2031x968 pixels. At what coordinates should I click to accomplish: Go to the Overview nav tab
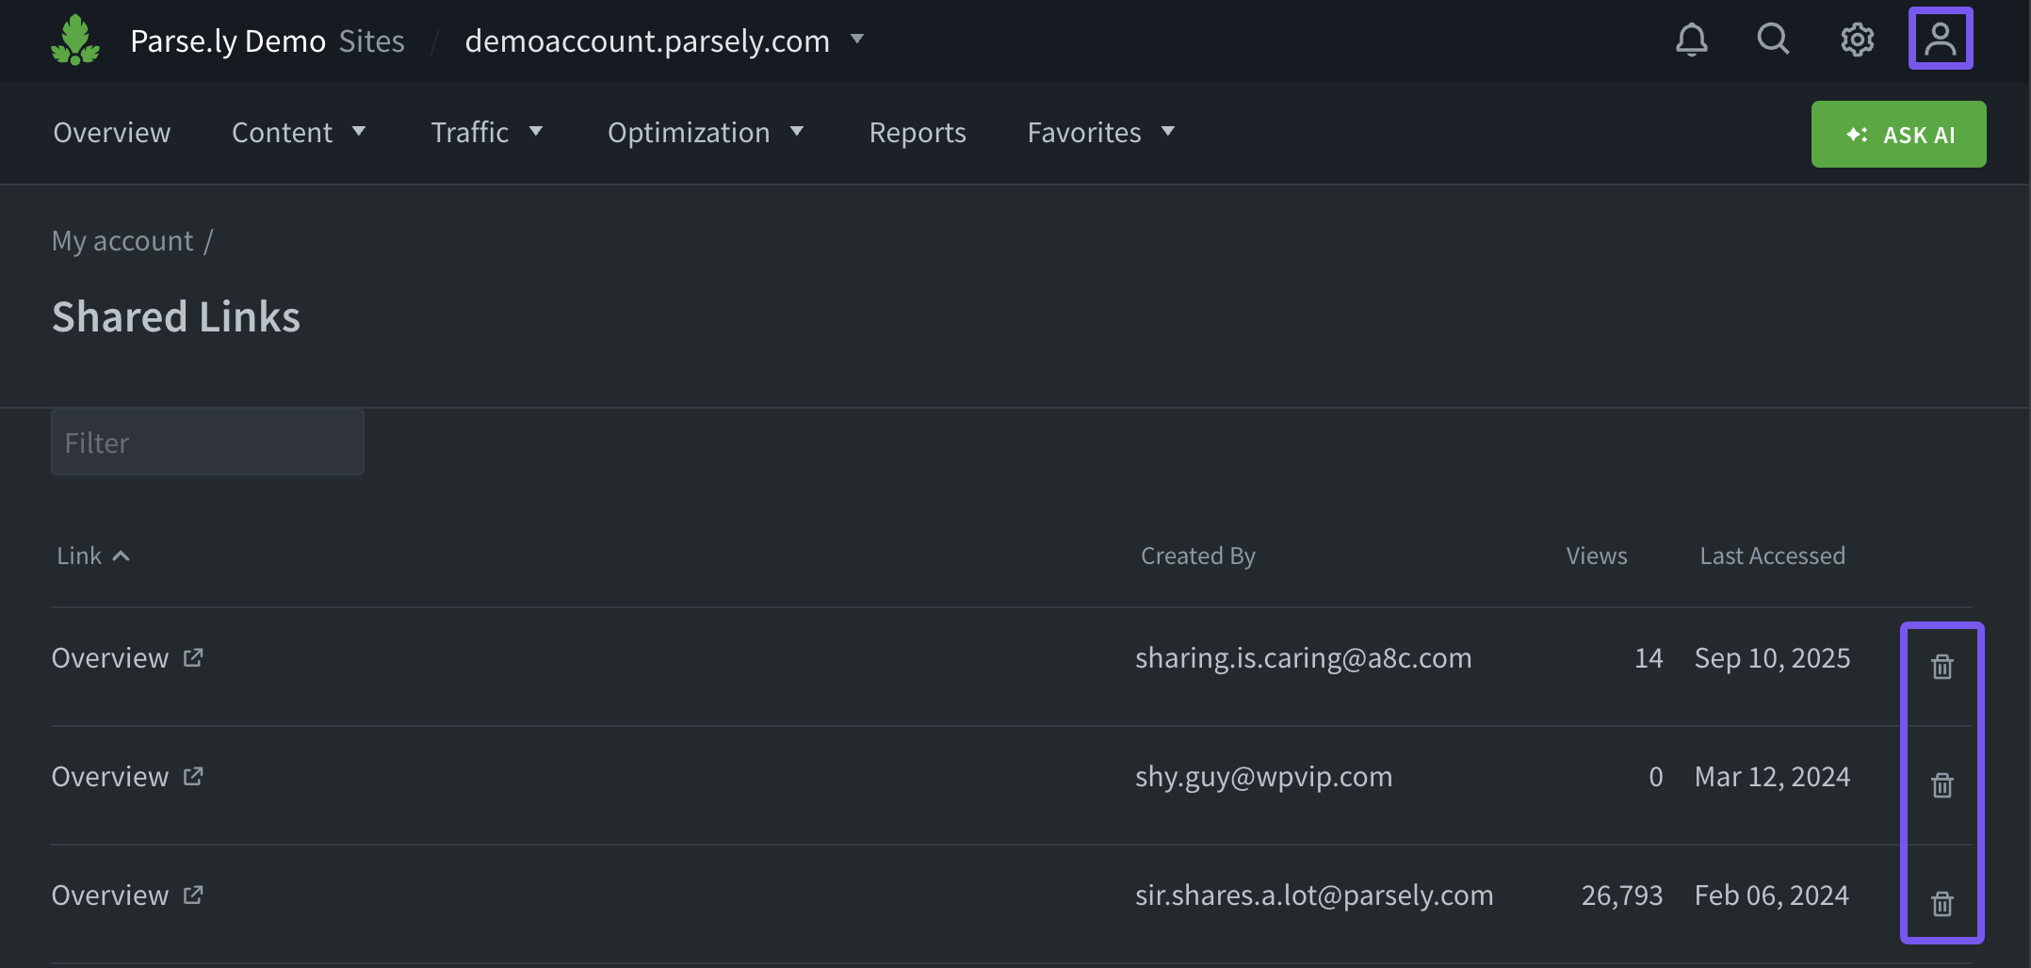[112, 133]
